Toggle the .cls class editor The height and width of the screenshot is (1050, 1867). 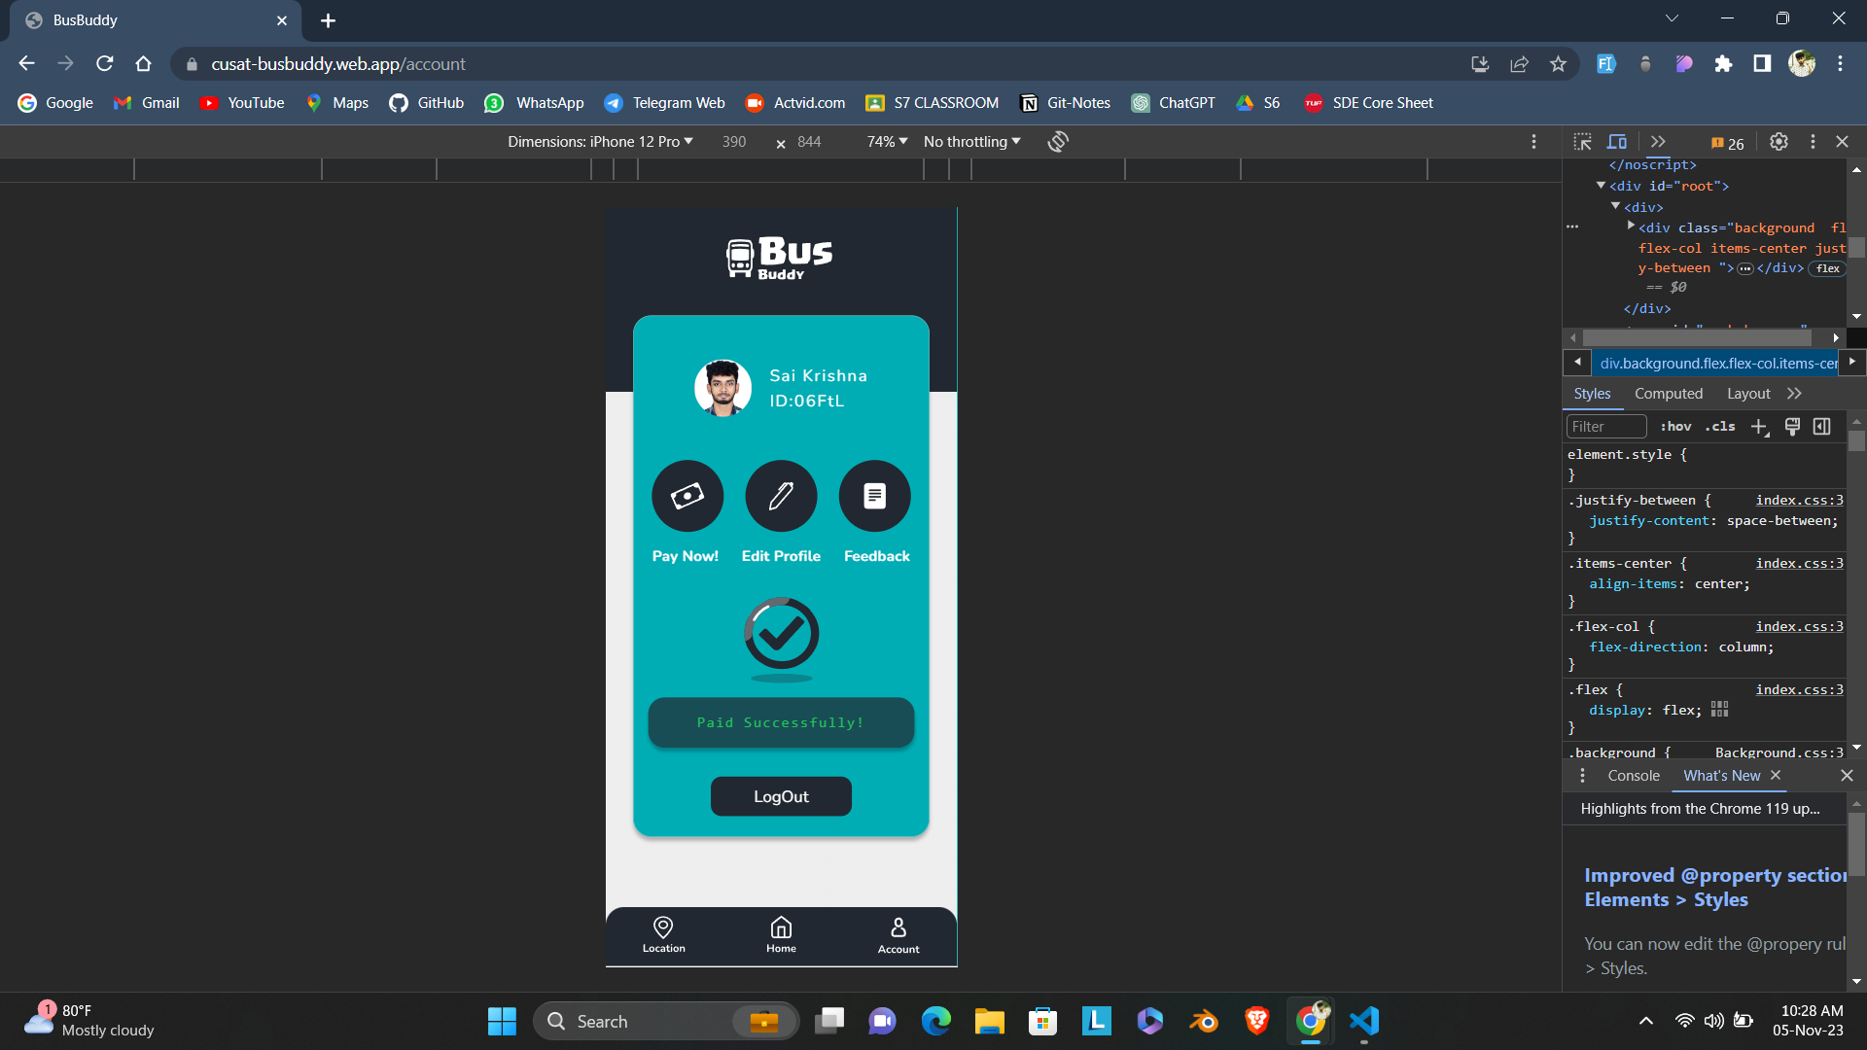click(x=1720, y=426)
